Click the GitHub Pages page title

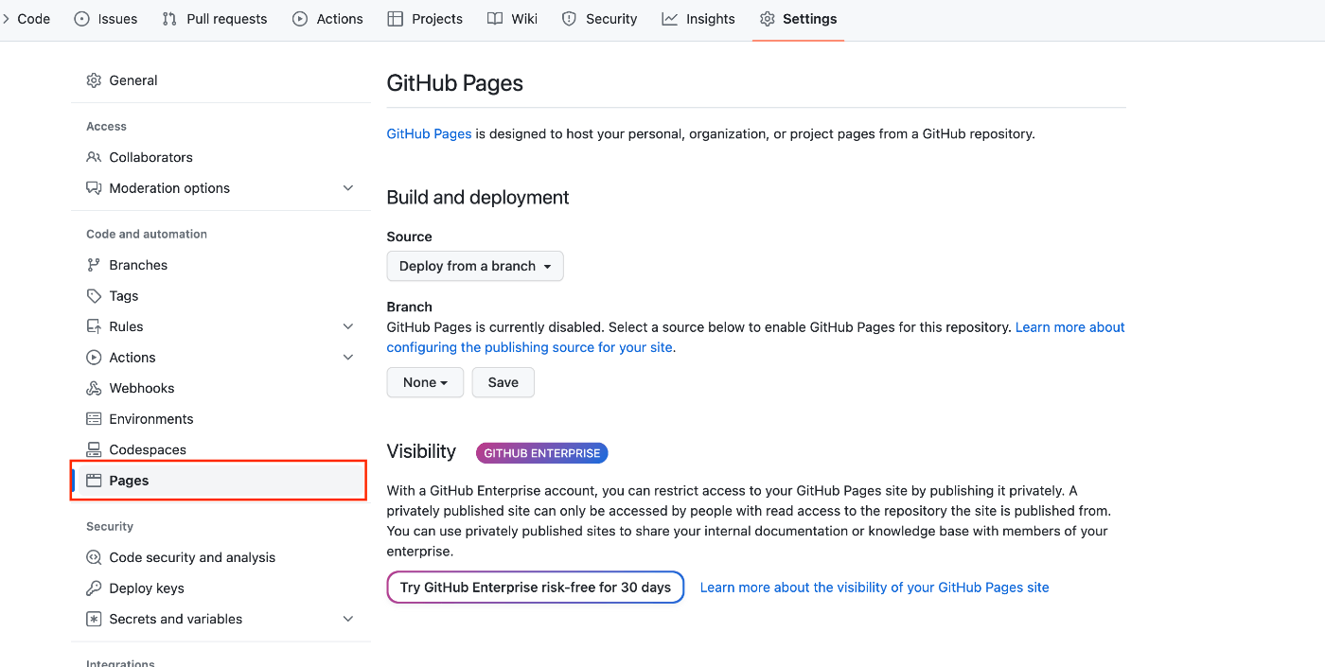click(x=455, y=83)
